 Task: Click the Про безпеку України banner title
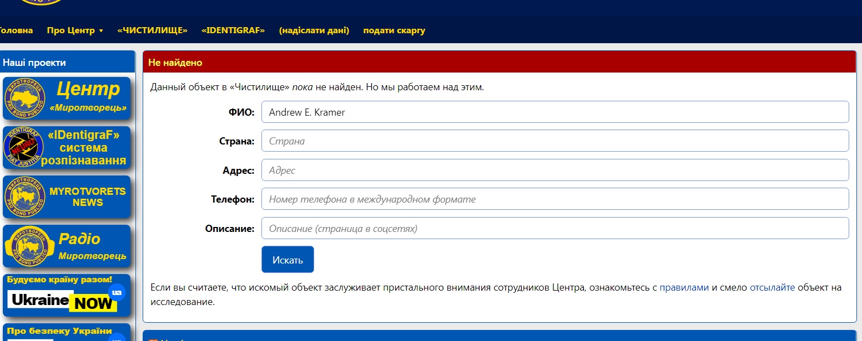59,331
